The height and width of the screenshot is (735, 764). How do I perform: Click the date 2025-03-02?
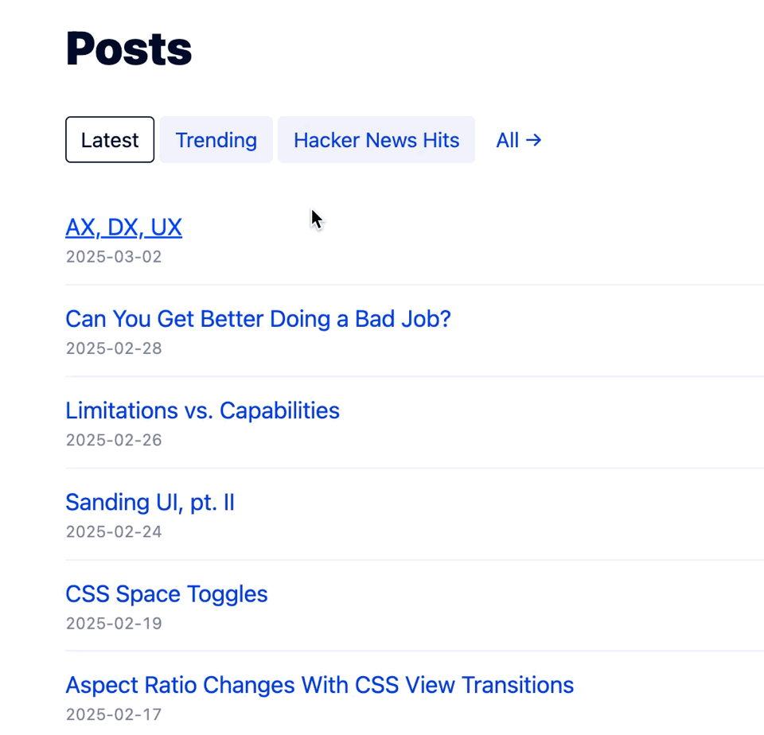click(x=114, y=257)
